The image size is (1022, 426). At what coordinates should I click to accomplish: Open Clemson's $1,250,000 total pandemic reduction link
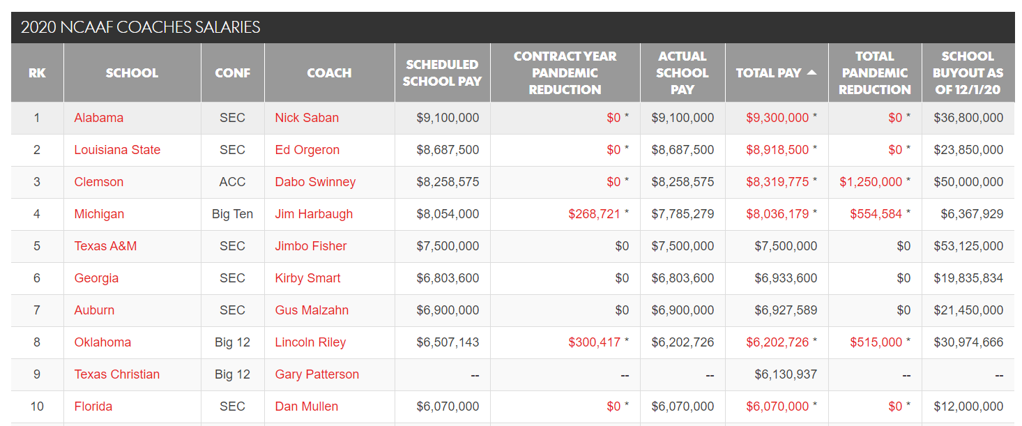871,182
